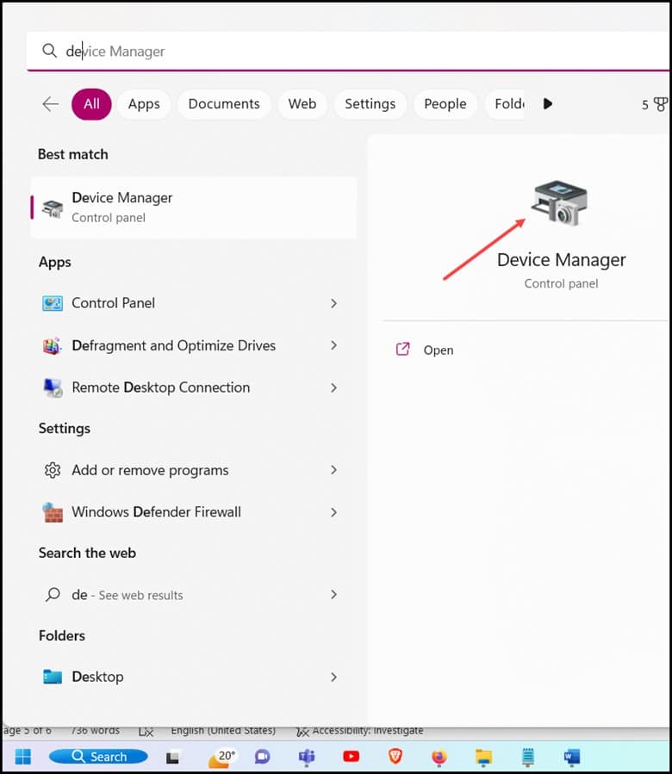Click the Open external-link icon
This screenshot has height=774, width=672.
point(402,349)
